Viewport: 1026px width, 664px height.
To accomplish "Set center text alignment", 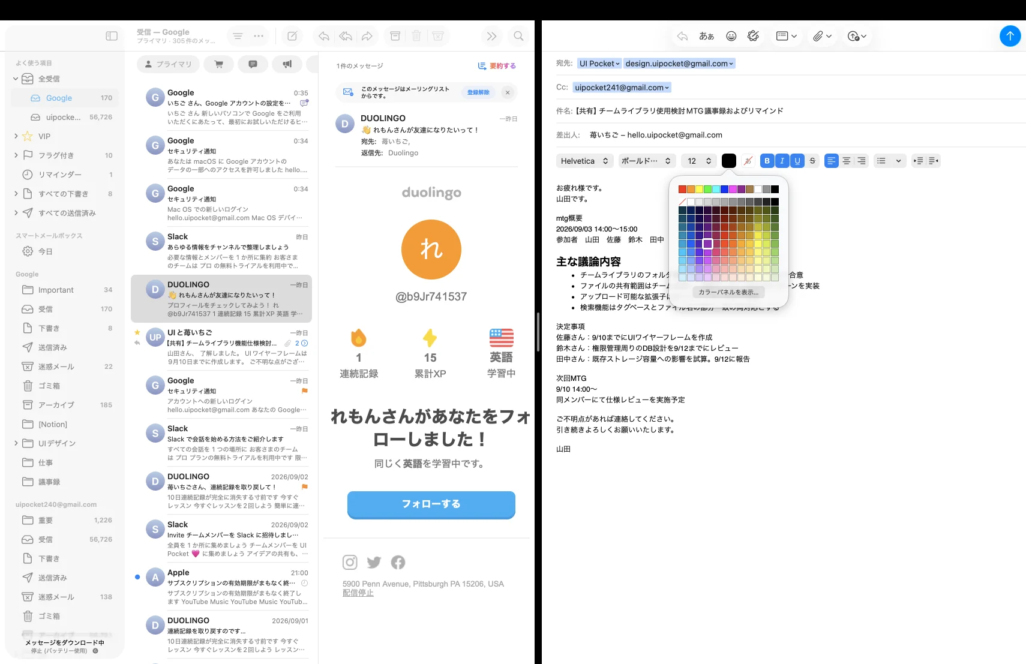I will pos(846,161).
